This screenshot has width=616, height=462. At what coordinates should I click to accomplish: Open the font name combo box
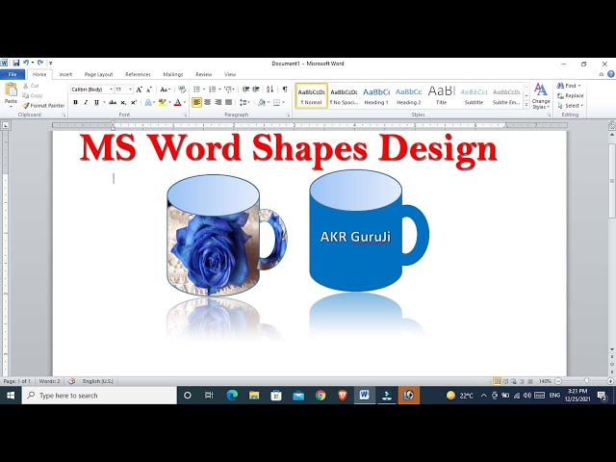pyautogui.click(x=92, y=90)
